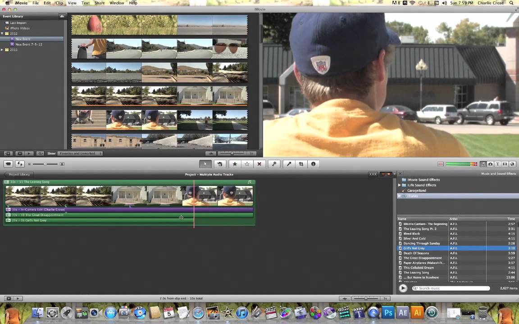Select the Bleed Black song row

[x=457, y=234]
